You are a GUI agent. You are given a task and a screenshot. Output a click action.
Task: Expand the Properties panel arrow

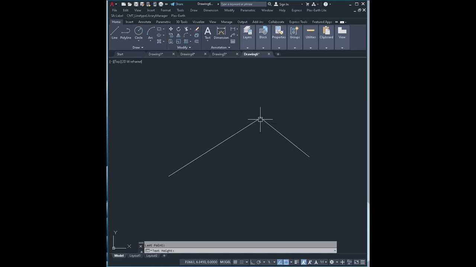[x=279, y=47]
